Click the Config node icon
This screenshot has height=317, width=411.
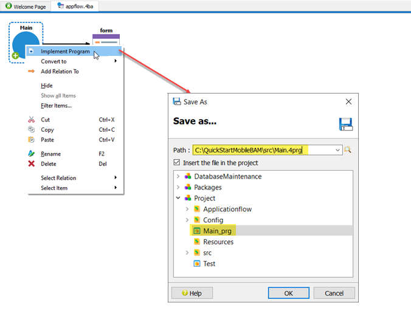pyautogui.click(x=197, y=220)
